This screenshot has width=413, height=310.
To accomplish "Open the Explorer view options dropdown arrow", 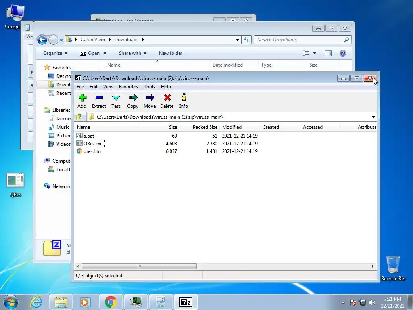I will tap(315, 53).
